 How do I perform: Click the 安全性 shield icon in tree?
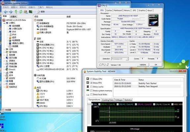7,78
